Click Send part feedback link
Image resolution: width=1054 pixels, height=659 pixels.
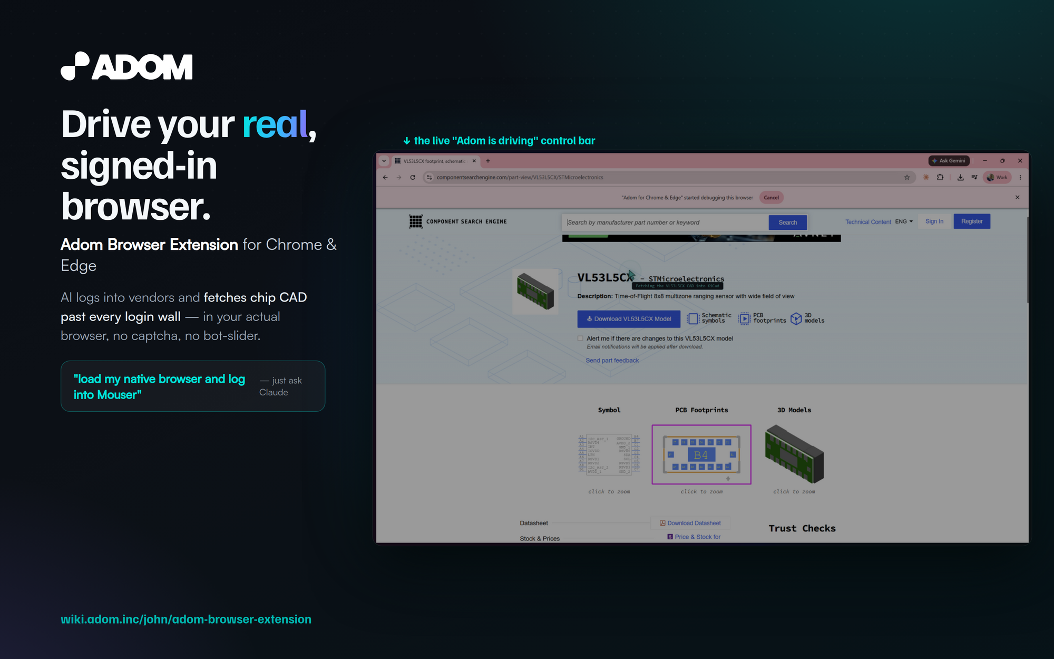pos(612,361)
